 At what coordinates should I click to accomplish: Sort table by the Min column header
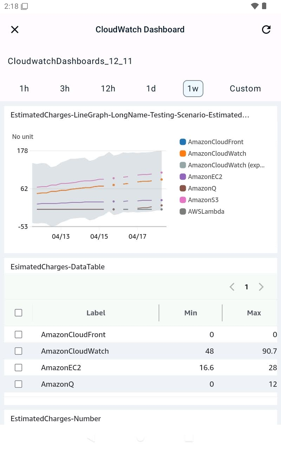(x=191, y=313)
